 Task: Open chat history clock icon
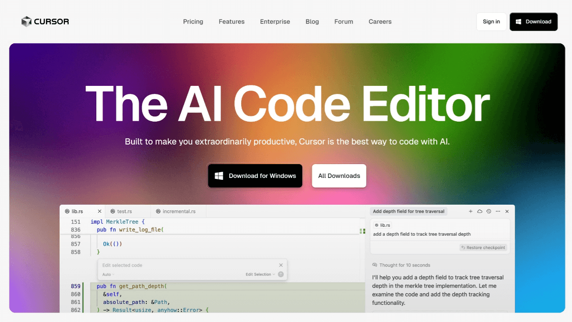pyautogui.click(x=489, y=211)
